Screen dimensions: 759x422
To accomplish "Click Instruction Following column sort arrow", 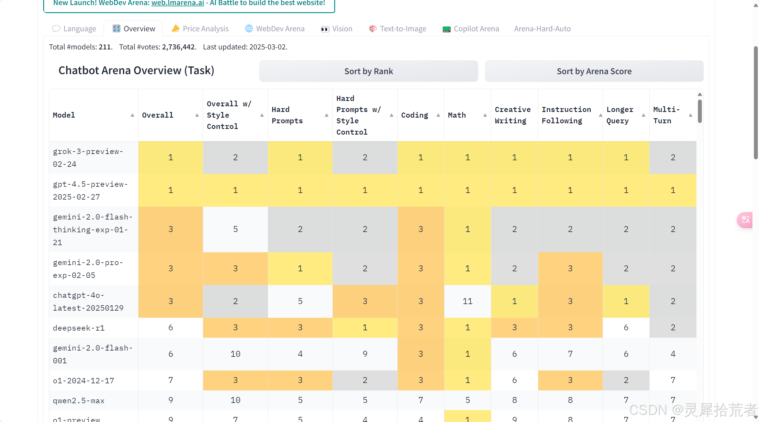I will coord(600,115).
